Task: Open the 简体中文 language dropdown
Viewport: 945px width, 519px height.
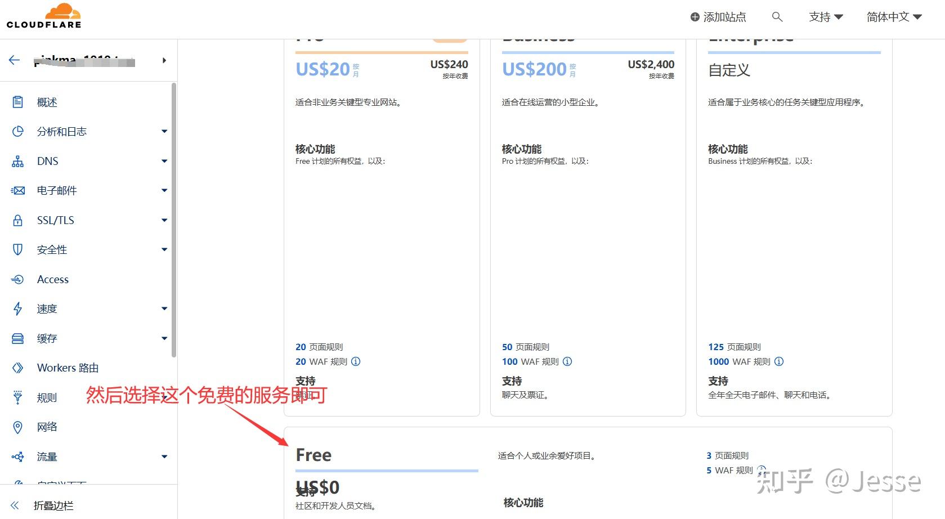Action: coord(894,17)
